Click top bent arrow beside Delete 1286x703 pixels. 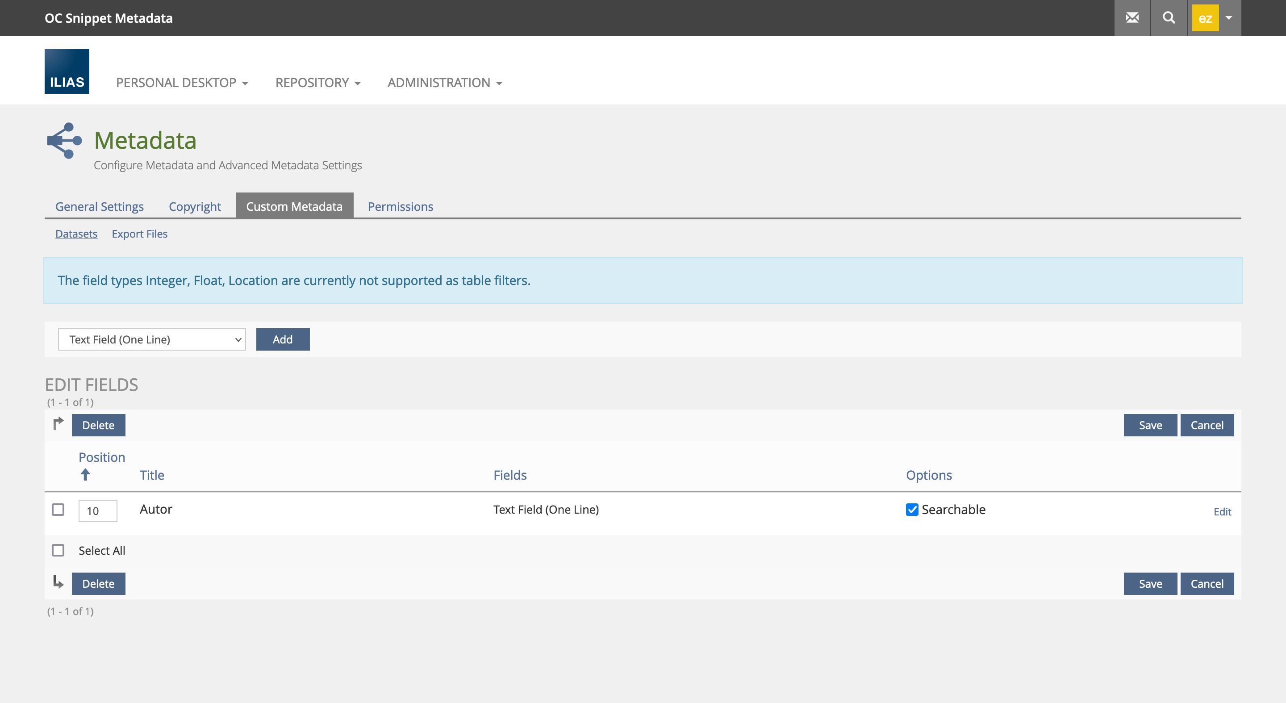pyautogui.click(x=58, y=423)
